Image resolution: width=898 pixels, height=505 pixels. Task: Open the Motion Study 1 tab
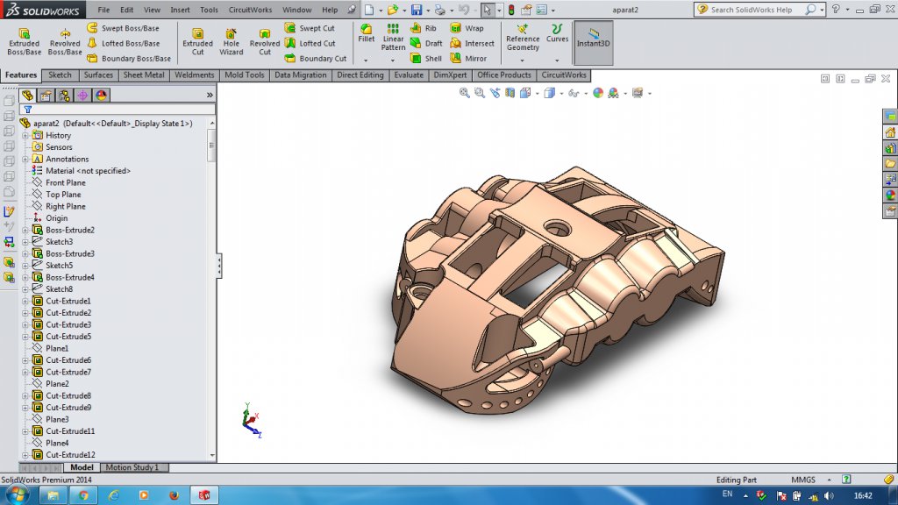pyautogui.click(x=132, y=467)
